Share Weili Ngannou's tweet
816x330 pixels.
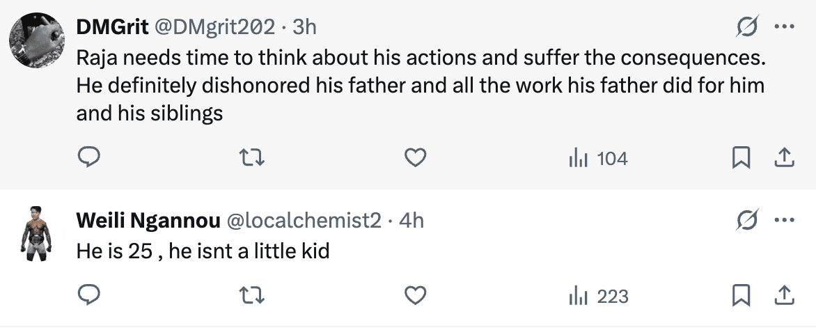[x=784, y=296]
